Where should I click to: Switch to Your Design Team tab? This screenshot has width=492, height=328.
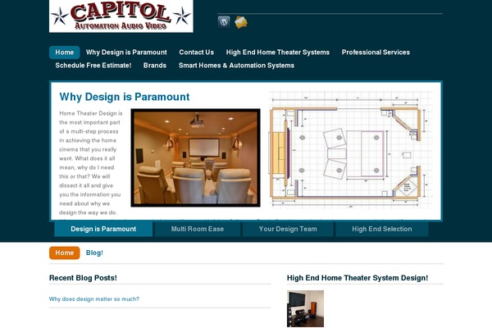pyautogui.click(x=288, y=229)
